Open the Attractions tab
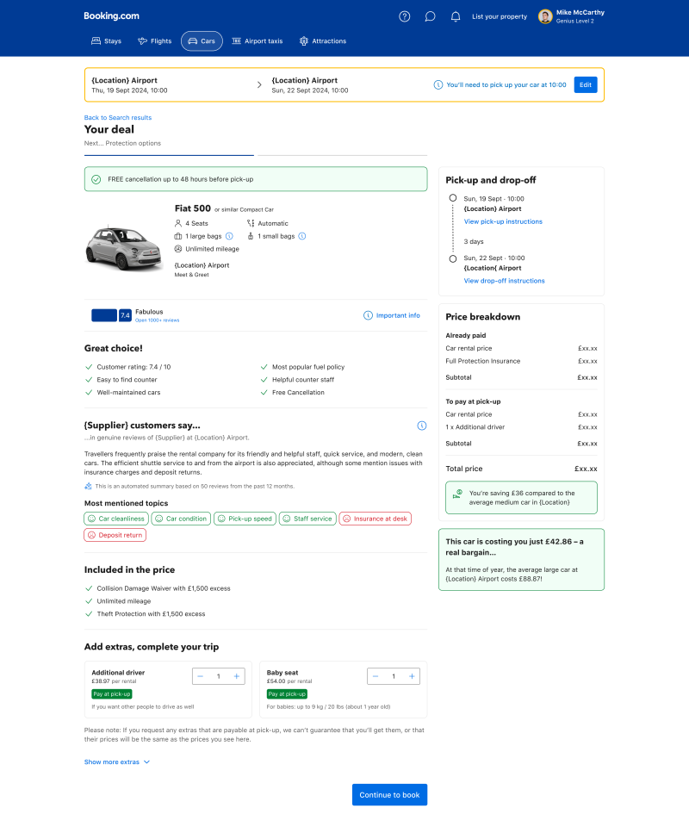 (x=322, y=40)
